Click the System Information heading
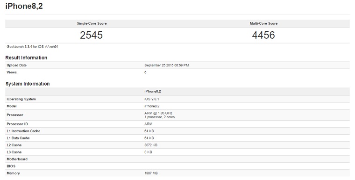This screenshot has width=355, height=180. (28, 84)
